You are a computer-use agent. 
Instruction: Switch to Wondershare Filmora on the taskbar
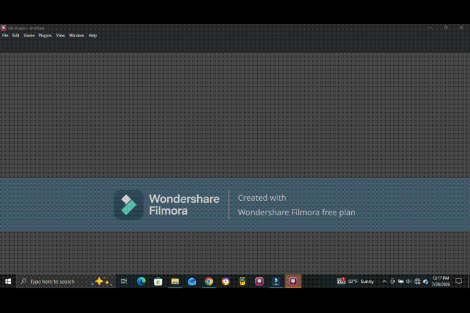(x=276, y=281)
